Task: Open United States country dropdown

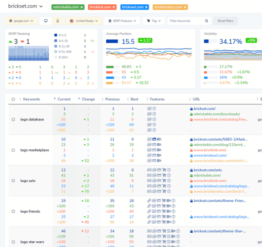Action: point(83,21)
